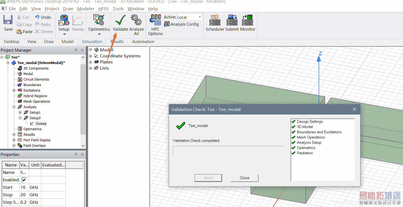403x207 pixels.
Task: Click the Paste clipboard icon
Action: coord(19,31)
